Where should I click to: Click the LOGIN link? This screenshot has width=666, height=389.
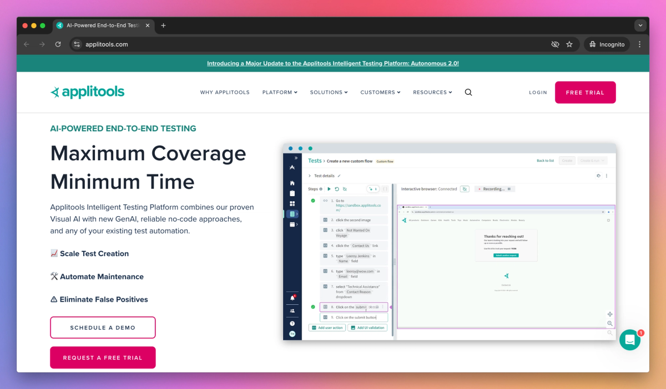pos(538,93)
